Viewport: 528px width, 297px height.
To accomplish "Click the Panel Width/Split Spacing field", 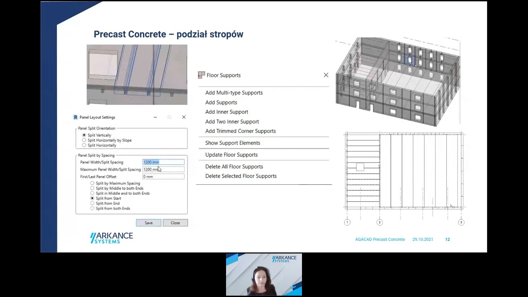I will tap(163, 162).
